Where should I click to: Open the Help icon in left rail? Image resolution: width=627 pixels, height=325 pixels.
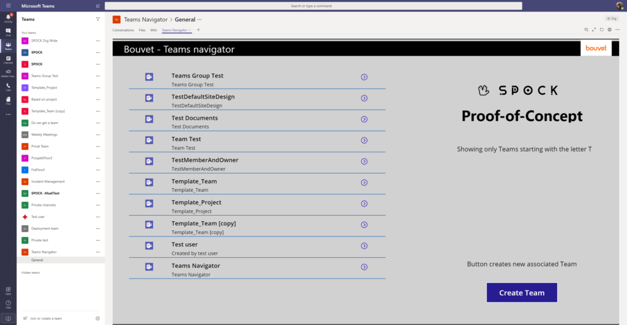(x=8, y=304)
